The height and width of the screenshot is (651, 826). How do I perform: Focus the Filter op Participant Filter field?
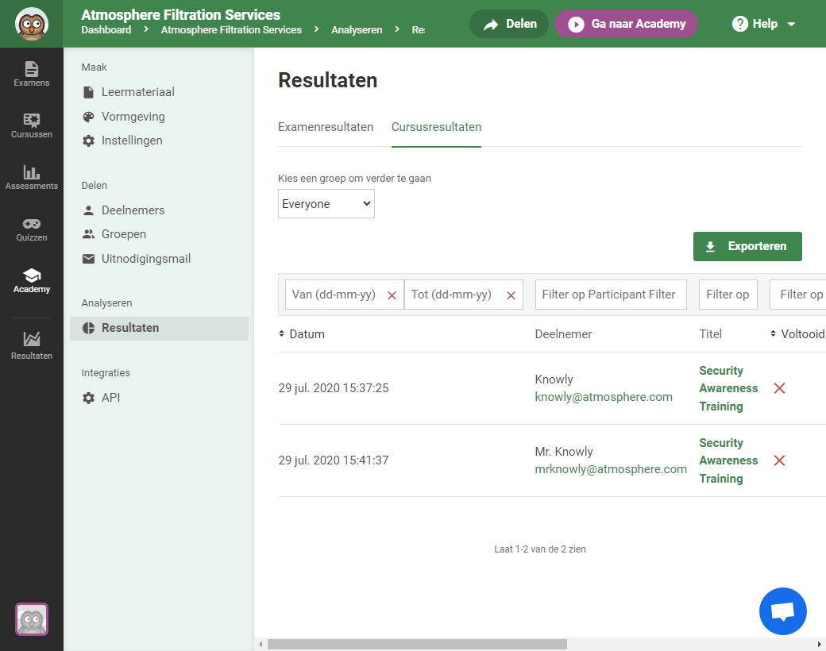611,295
